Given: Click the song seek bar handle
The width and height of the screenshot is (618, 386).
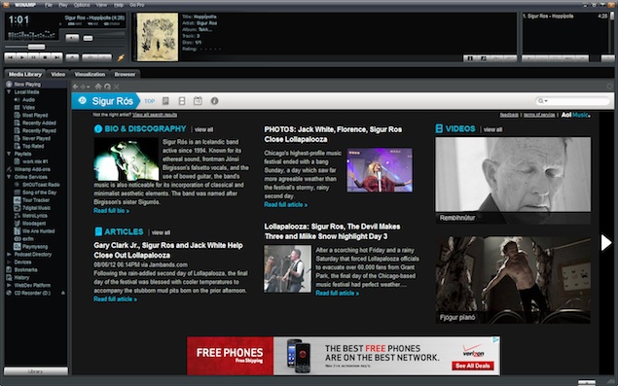Looking at the screenshot, I should pyautogui.click(x=36, y=47).
